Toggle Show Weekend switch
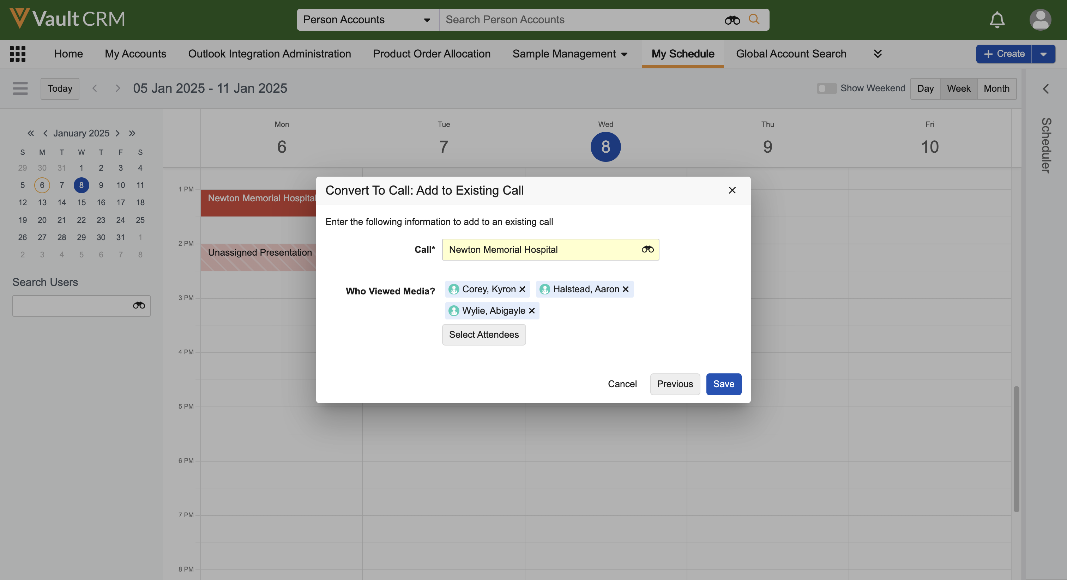 coord(826,88)
